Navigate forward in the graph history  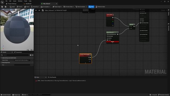39,10
